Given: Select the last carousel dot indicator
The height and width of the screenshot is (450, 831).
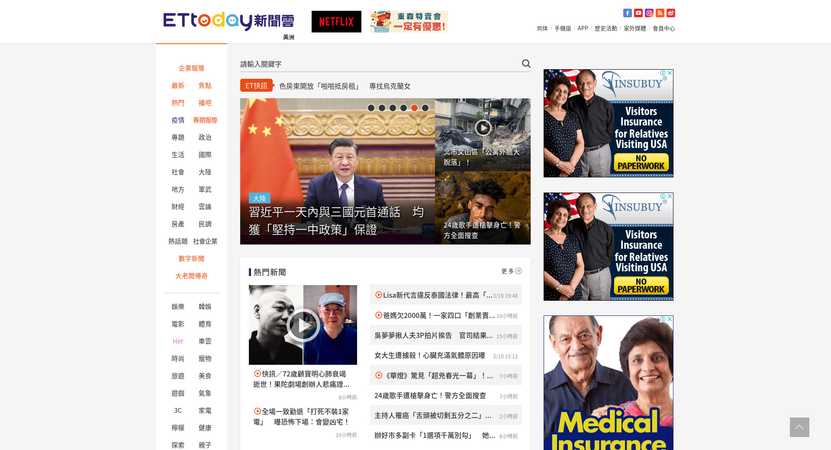Looking at the screenshot, I should [x=425, y=108].
